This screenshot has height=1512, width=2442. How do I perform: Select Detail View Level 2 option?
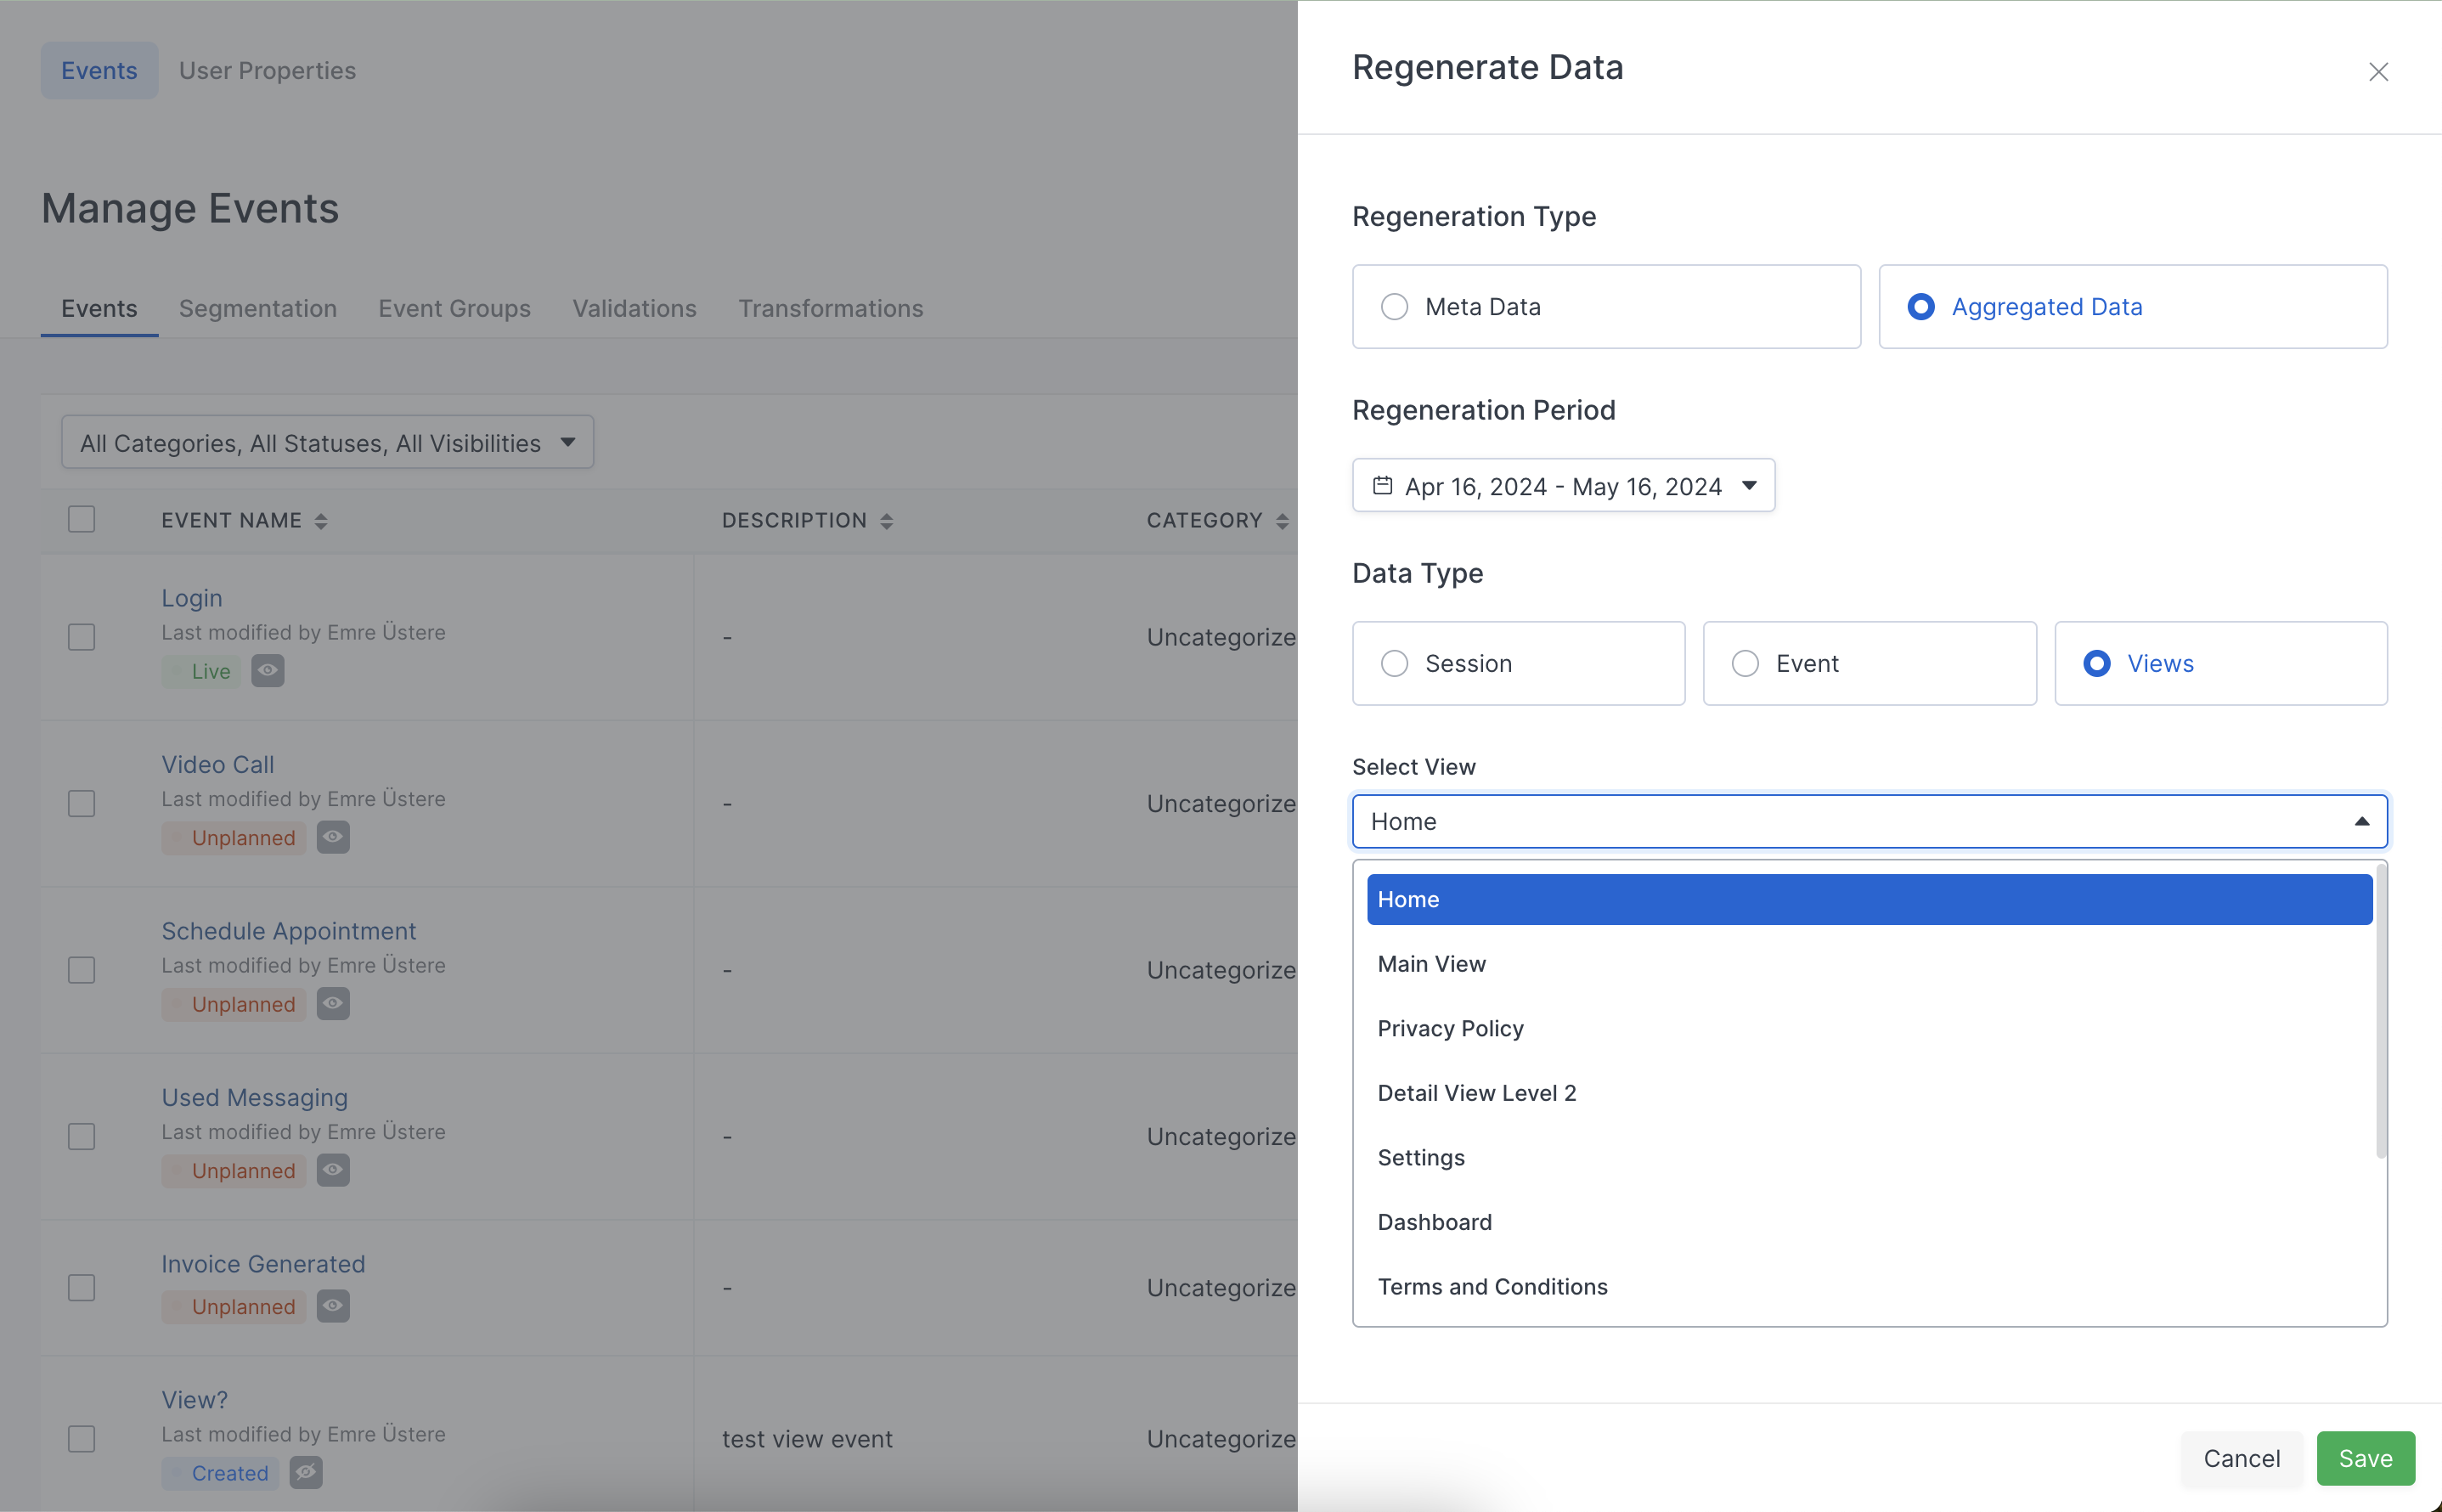point(1869,1093)
